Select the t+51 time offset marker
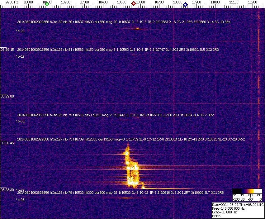The image size is (265, 219). point(21,121)
